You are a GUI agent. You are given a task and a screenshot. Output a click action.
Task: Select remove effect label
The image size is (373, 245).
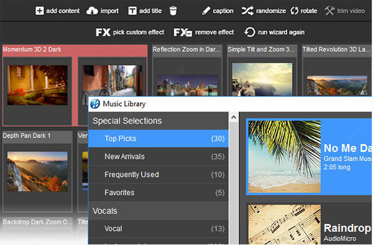click(x=214, y=32)
